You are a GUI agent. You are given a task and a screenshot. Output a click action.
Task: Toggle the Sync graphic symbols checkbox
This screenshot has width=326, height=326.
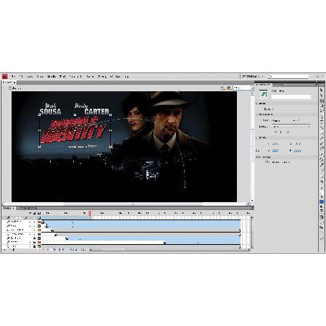click(x=265, y=162)
